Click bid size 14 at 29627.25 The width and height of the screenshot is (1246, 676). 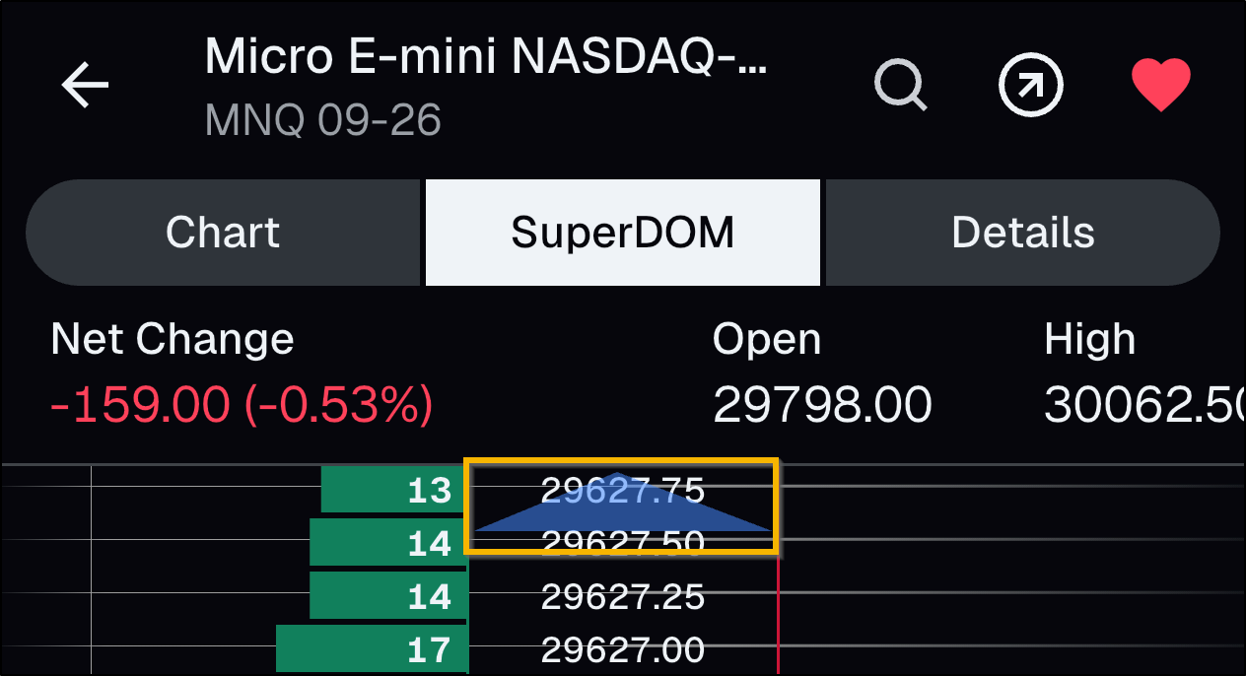(387, 596)
